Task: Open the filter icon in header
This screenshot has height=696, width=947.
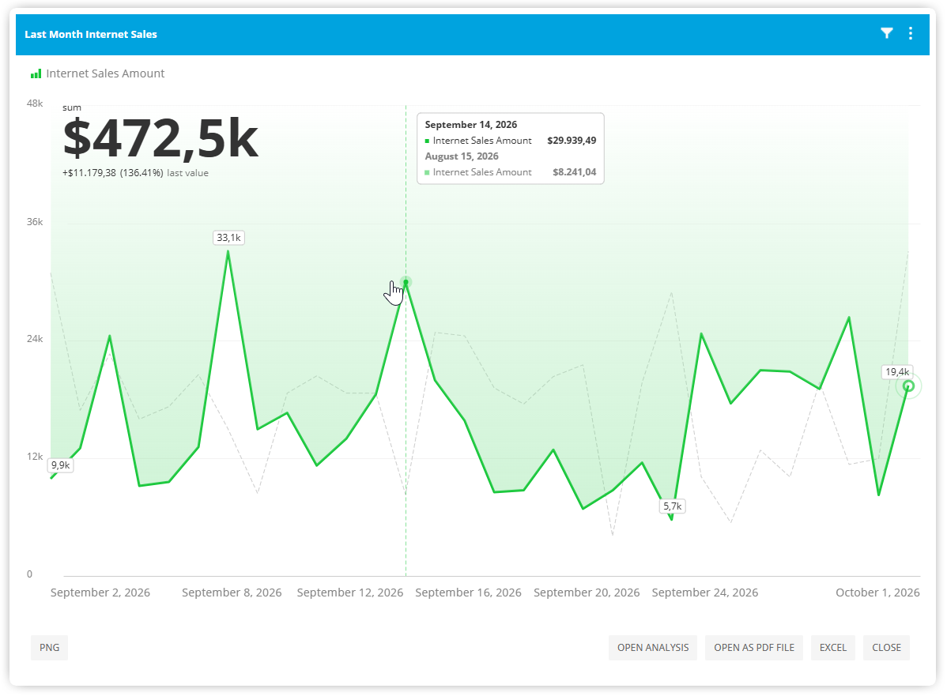Action: 887,34
